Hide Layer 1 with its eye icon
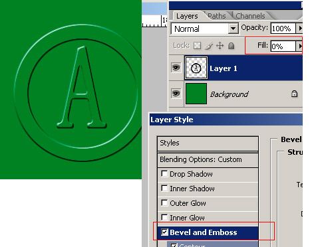Viewport: 318px width, 247px height. 176,68
